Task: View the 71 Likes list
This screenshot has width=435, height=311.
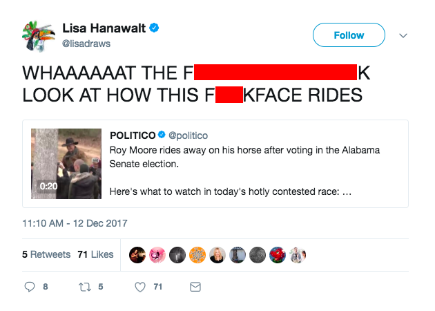Action: [95, 254]
